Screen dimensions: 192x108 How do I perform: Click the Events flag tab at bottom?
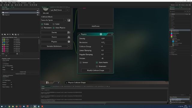point(47,83)
